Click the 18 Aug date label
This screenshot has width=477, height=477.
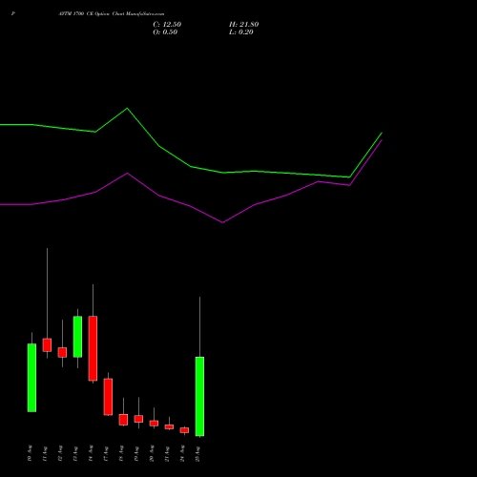[x=121, y=453]
